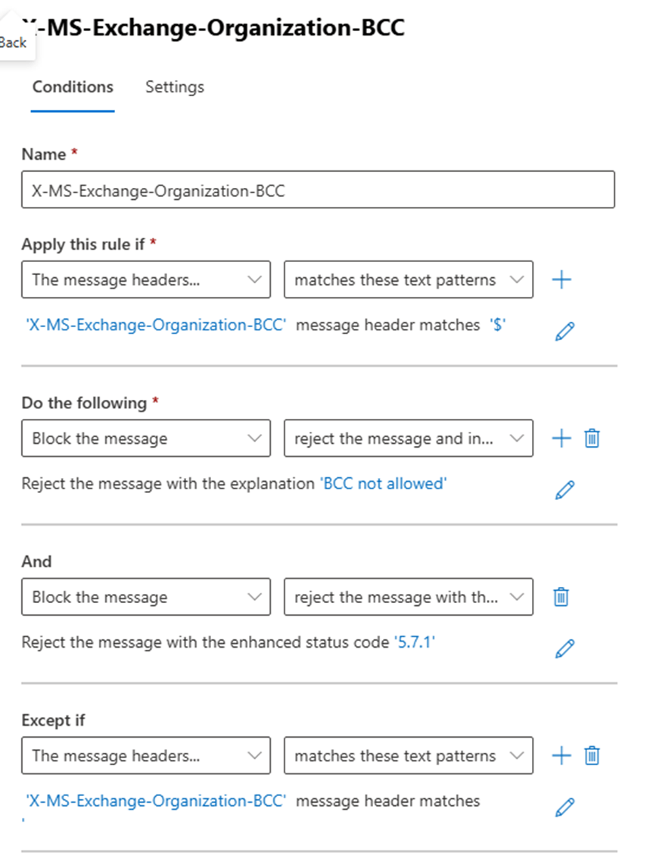Expand 'reject the message and in...' dropdown
Screen dimensions: 653x862
click(408, 439)
